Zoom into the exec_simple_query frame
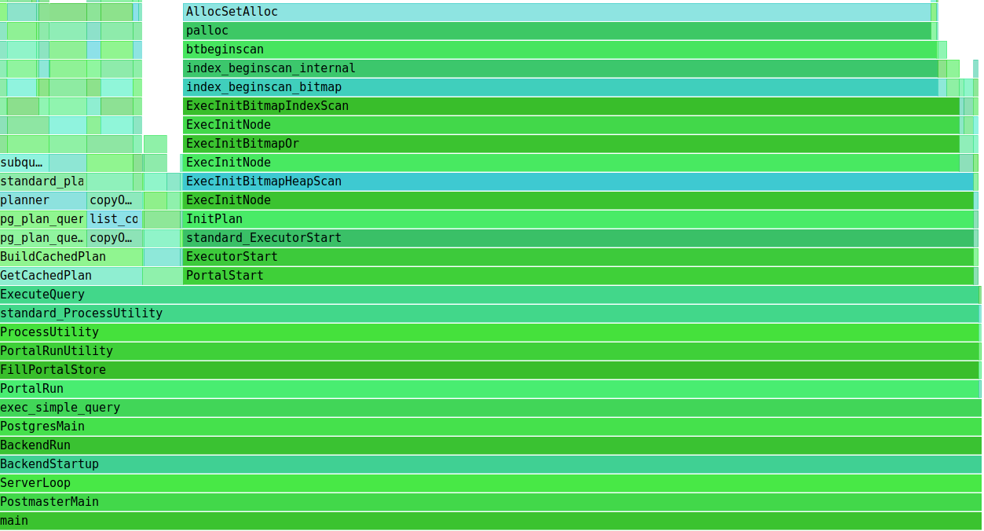Screen dimensions: 984x531 491,408
